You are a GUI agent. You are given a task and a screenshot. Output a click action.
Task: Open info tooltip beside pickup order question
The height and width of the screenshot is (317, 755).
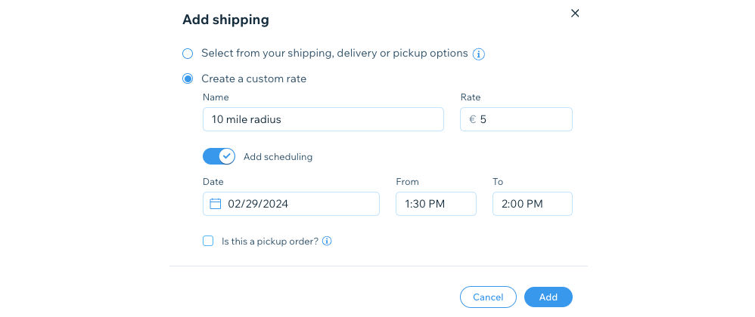(x=327, y=241)
